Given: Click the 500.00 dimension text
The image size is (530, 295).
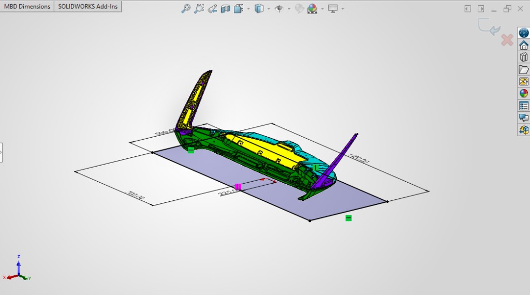Looking at the screenshot, I should click(x=165, y=131).
